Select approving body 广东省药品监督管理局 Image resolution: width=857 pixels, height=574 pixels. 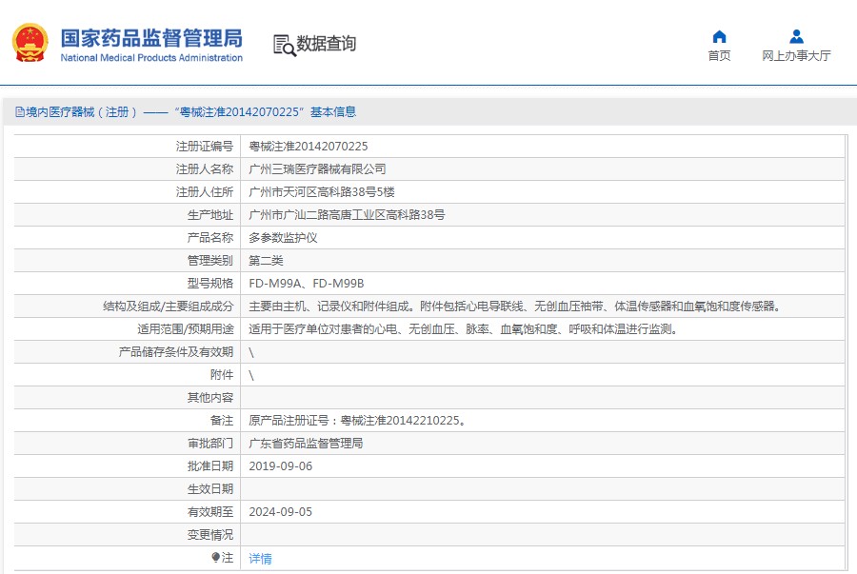306,444
